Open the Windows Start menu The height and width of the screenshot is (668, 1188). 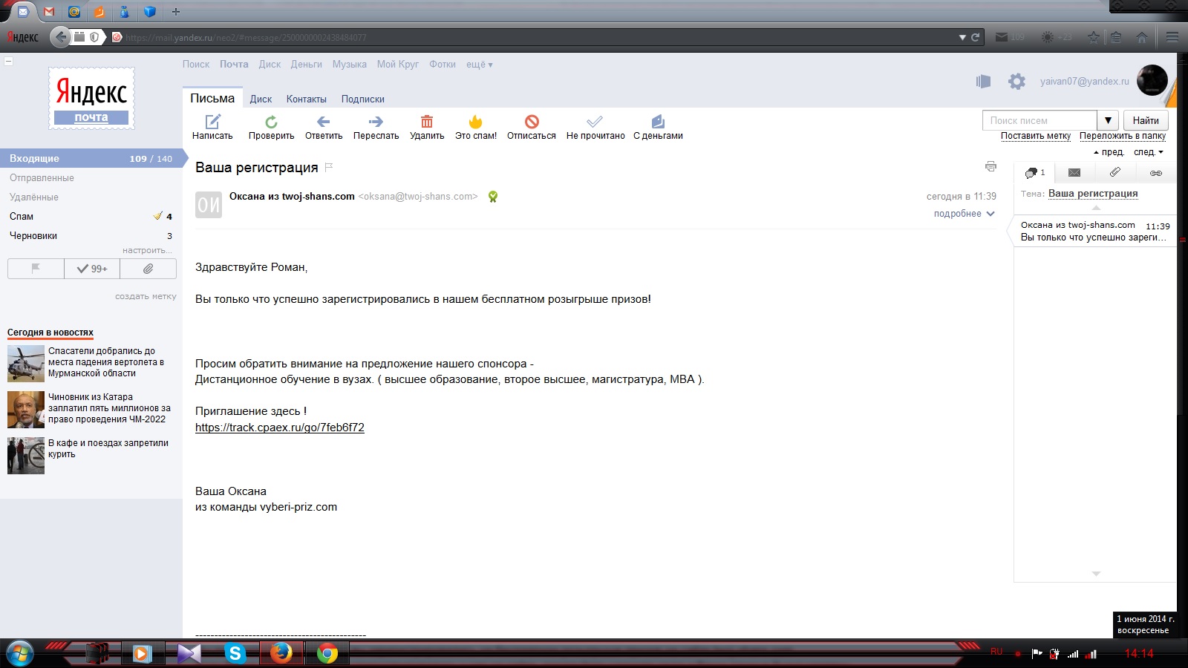[20, 653]
